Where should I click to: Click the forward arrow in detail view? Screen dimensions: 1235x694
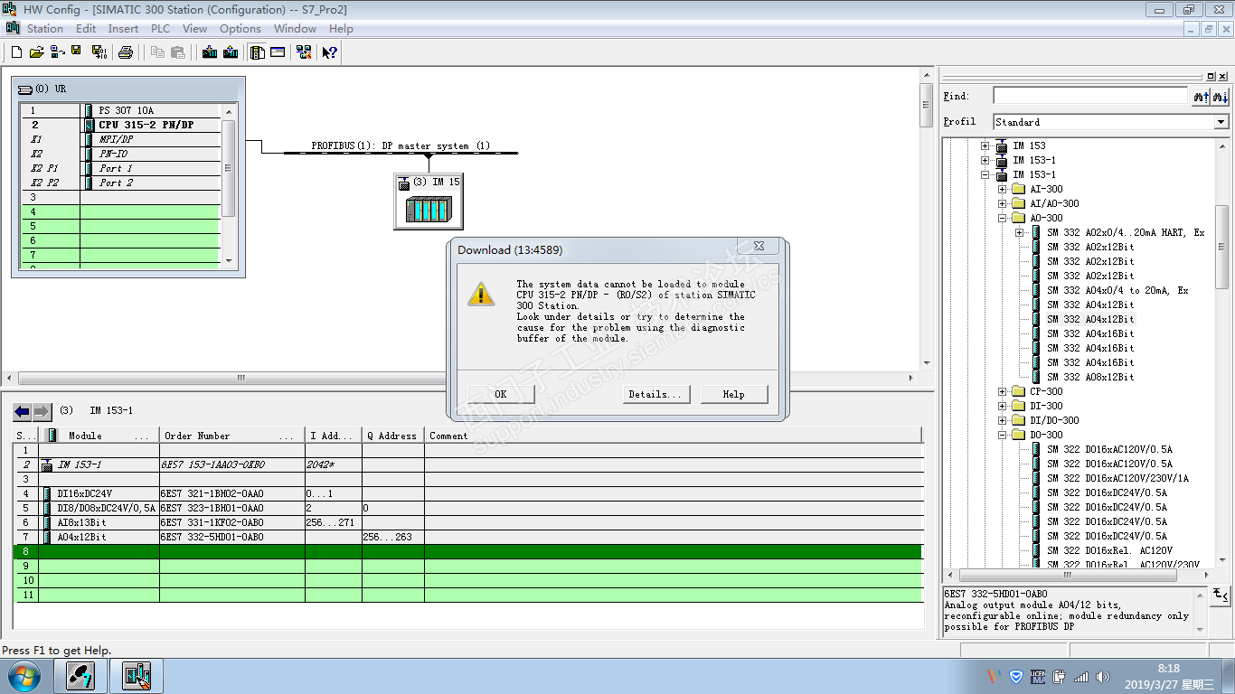pos(42,412)
